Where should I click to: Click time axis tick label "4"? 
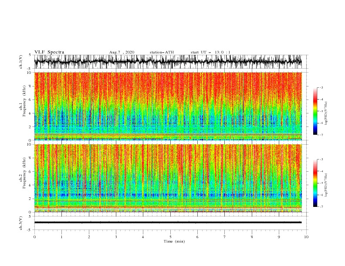[143, 237]
